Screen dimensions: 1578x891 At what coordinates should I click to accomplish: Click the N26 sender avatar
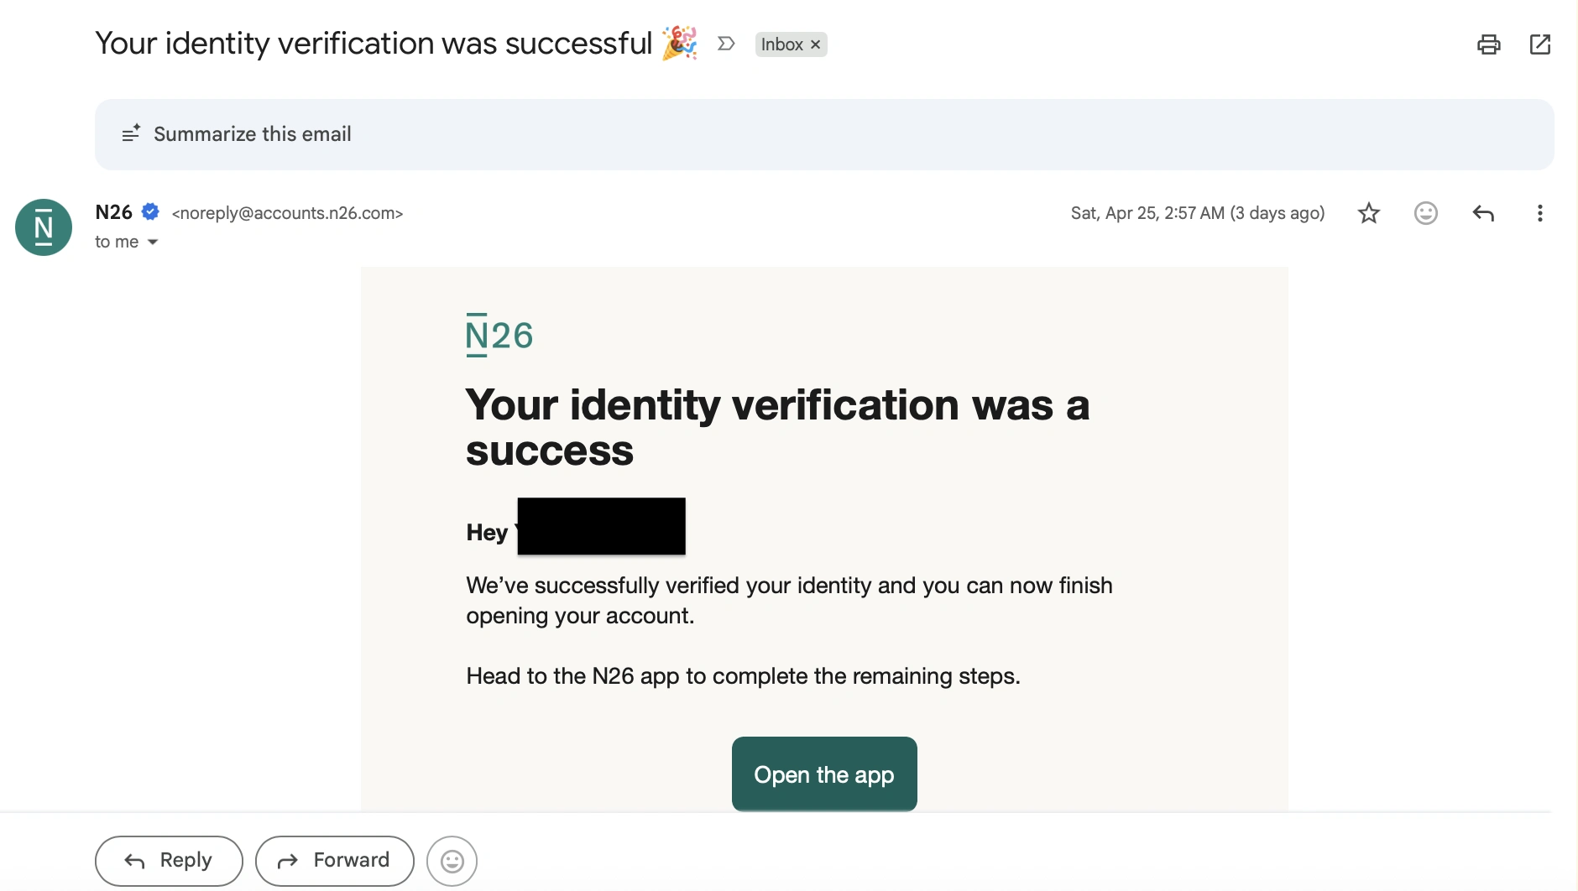pos(44,227)
